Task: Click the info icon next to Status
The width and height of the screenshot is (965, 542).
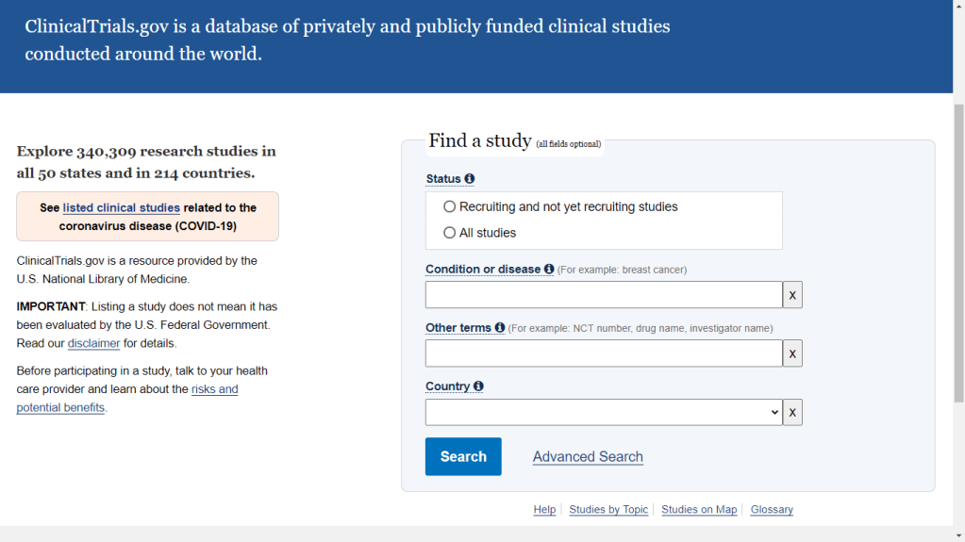Action: click(470, 179)
